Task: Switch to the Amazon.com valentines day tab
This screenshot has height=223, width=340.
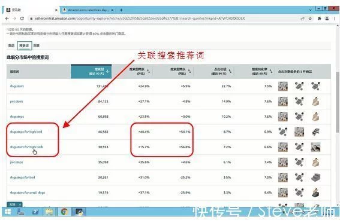Action: click(88, 10)
